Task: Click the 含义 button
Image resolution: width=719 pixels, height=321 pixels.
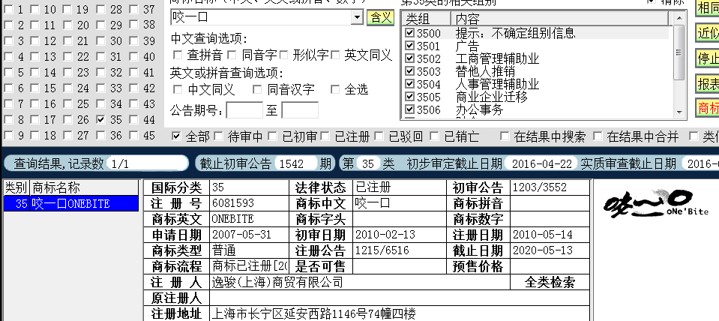Action: point(381,17)
